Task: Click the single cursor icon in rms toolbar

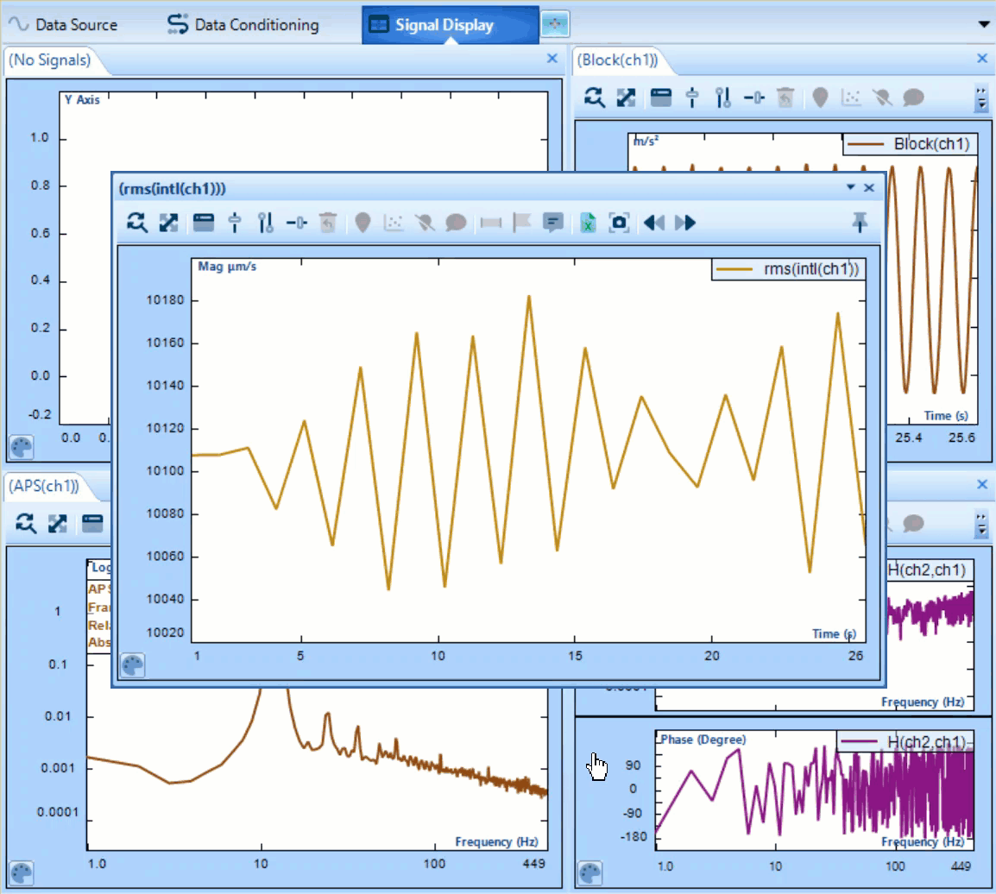Action: [x=234, y=223]
